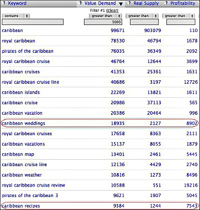Screen dimensions: 200x210
Task: Open 'caribbean islands' keyword
Action: click(x=20, y=92)
